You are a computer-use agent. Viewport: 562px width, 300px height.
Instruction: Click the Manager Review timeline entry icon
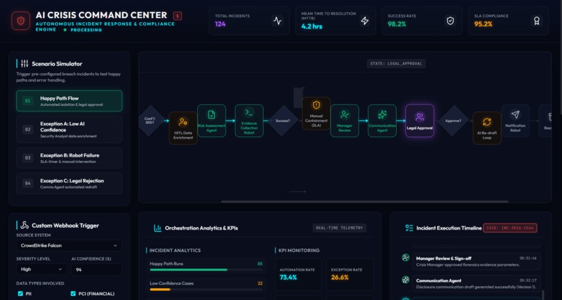point(405,258)
